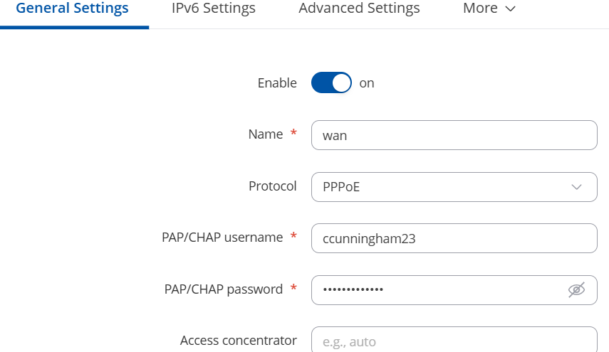The height and width of the screenshot is (352, 609).
Task: Click the "PAP/CHAP password" label
Action: 224,289
